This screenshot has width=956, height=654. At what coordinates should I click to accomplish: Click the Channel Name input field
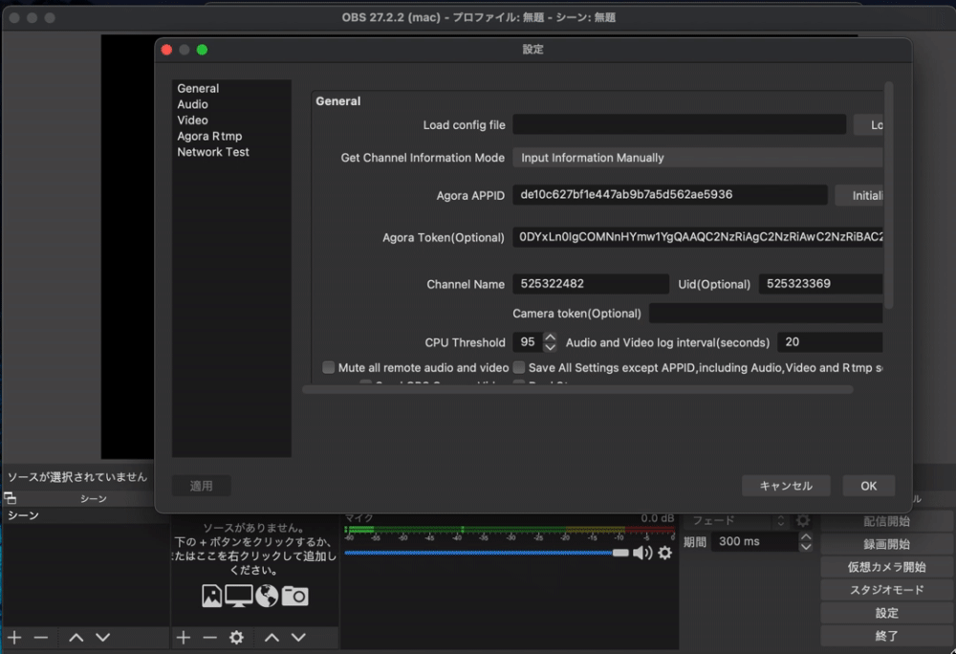point(590,284)
